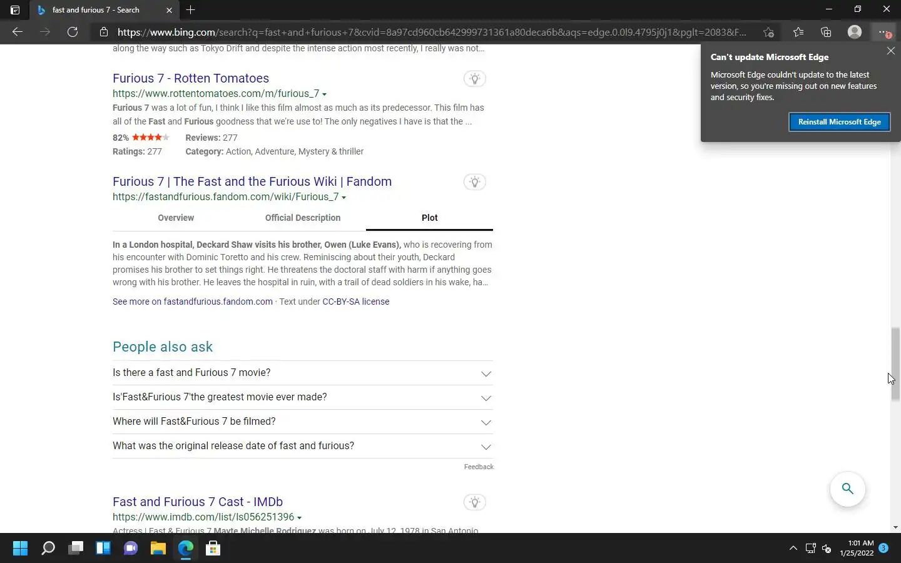Open Task View on taskbar

[x=76, y=549]
